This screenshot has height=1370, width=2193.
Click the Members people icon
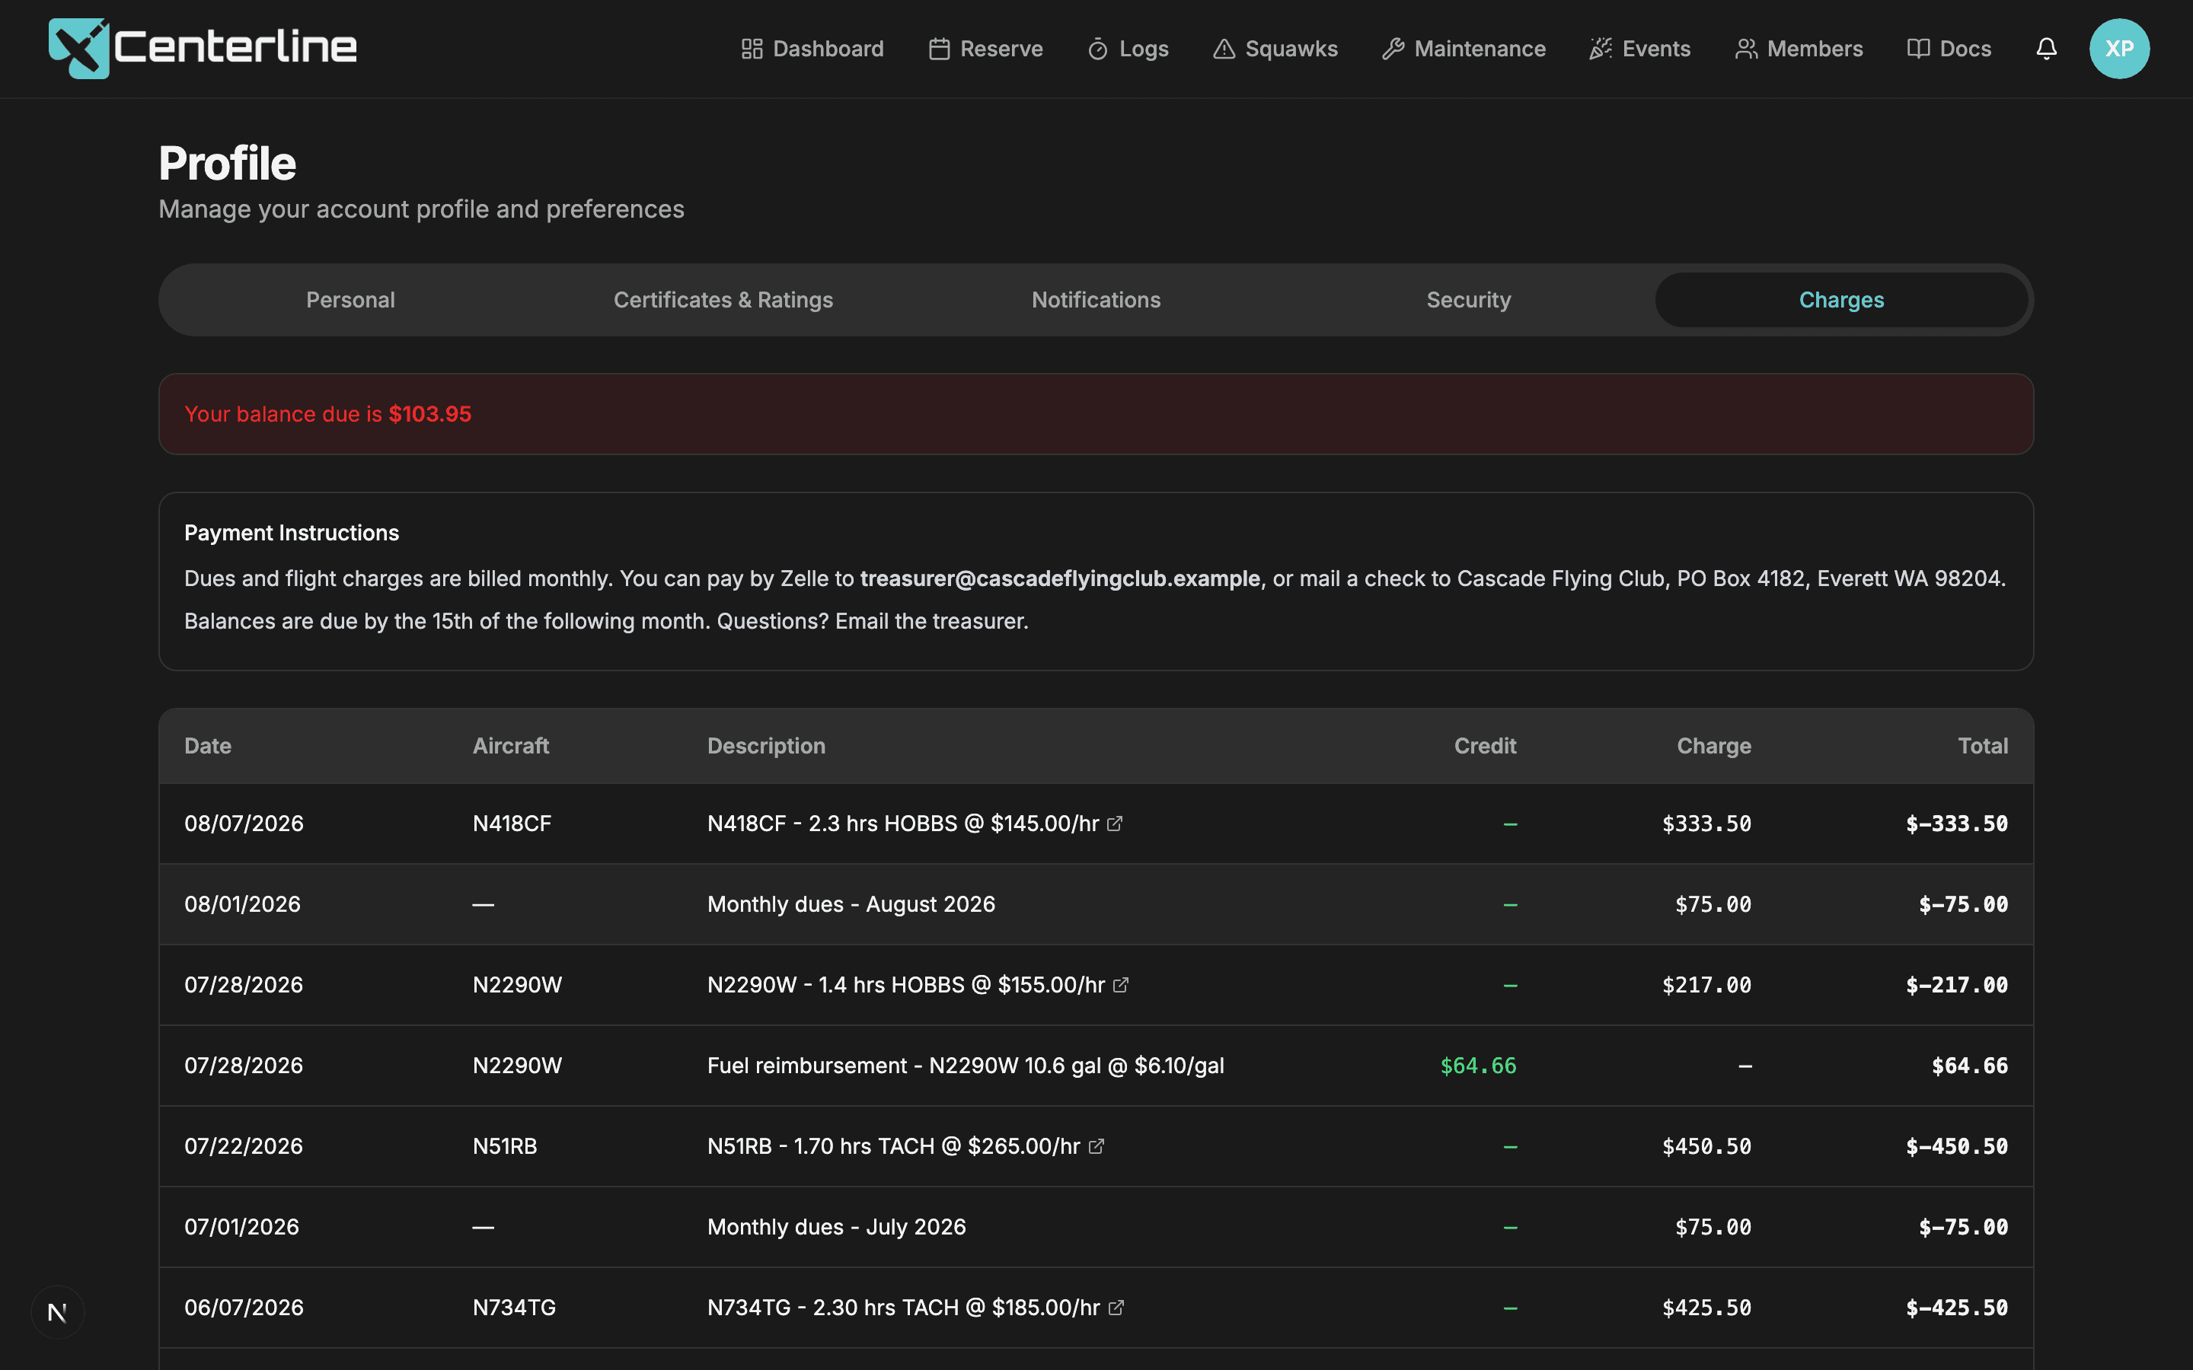point(1746,49)
